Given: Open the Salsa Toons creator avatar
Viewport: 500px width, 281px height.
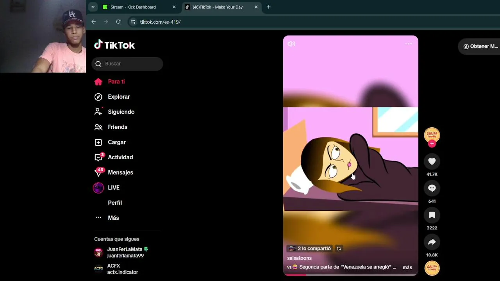Looking at the screenshot, I should click(432, 135).
